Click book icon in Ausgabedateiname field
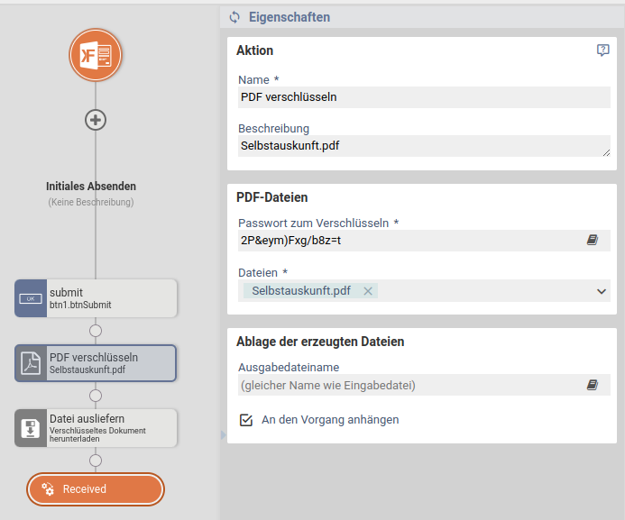This screenshot has width=625, height=520. [593, 385]
